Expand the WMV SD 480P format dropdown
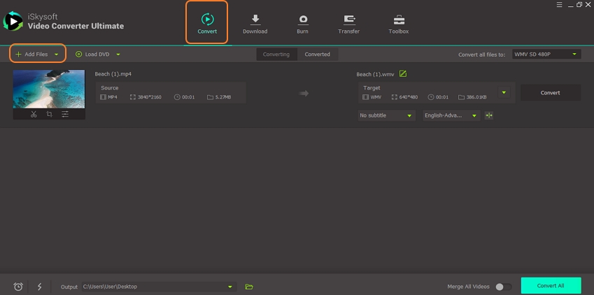Viewport: 594px width, 295px height. point(546,54)
